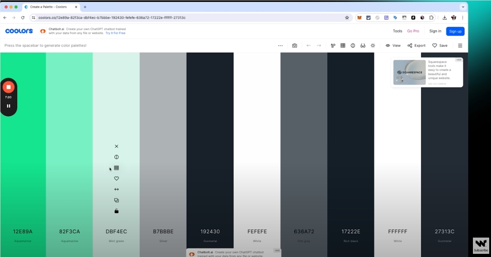Image resolution: width=491 pixels, height=257 pixels.
Task: Open the three-dots more options menu
Action: [x=280, y=46]
